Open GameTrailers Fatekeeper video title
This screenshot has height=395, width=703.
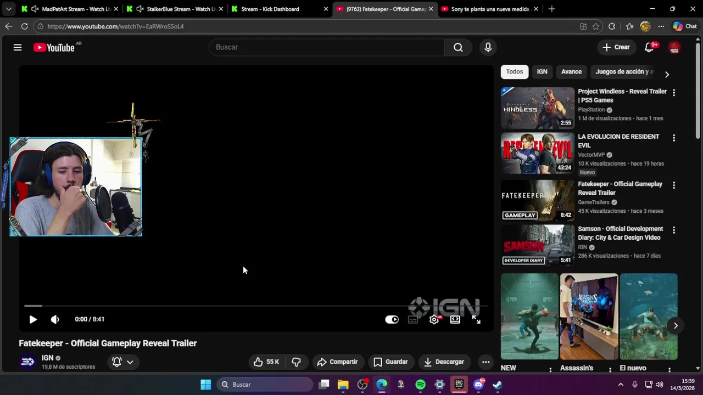pos(620,188)
